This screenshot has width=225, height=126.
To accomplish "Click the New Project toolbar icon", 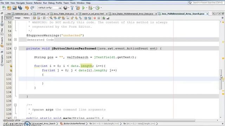I will pos(9,8).
